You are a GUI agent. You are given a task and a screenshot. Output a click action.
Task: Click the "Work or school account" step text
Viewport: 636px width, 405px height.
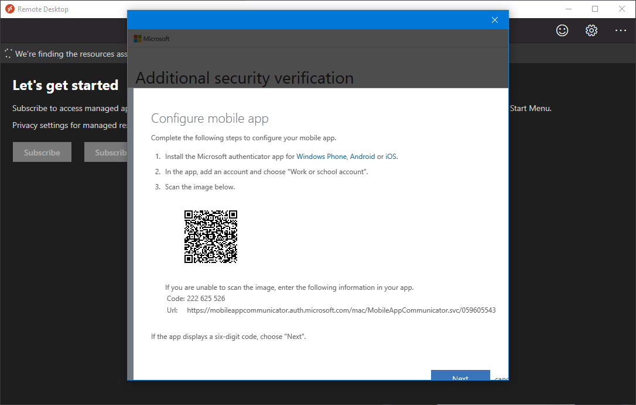266,172
